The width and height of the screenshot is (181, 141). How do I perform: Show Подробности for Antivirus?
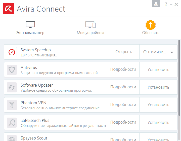[x=123, y=69]
